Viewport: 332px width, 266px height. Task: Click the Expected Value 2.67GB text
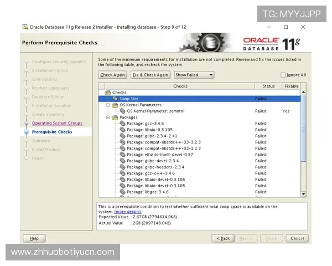tap(138, 217)
